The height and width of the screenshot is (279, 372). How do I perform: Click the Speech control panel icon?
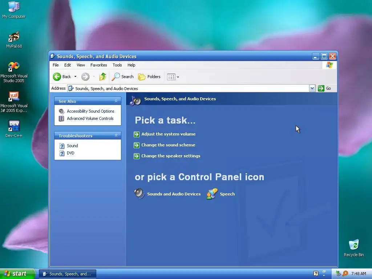coord(212,194)
